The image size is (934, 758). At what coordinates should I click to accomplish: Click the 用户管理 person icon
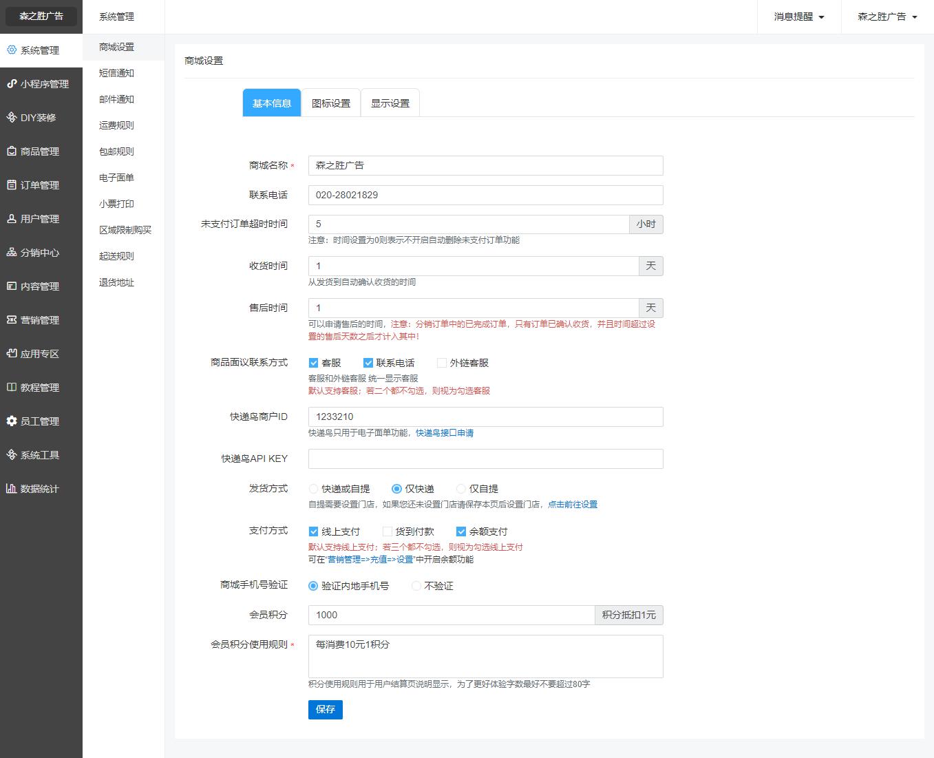pyautogui.click(x=12, y=219)
